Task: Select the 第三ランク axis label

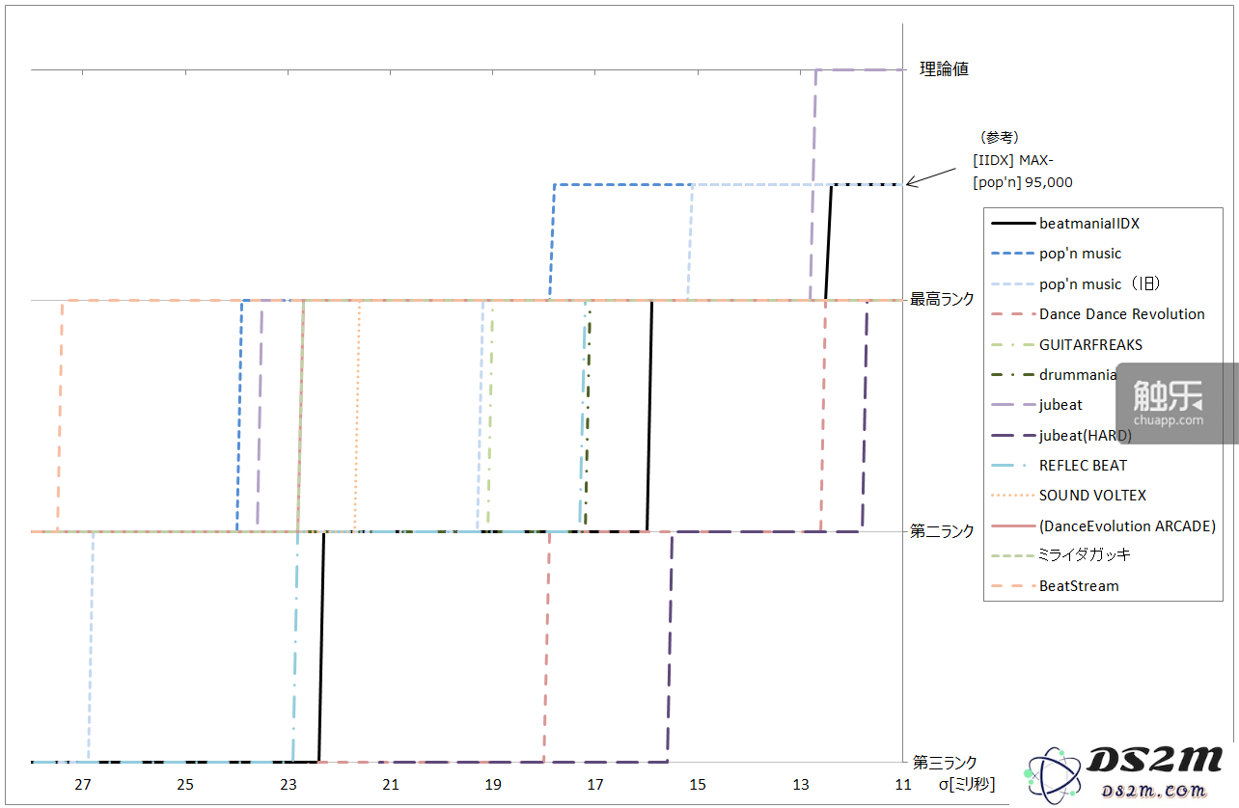Action: [945, 762]
